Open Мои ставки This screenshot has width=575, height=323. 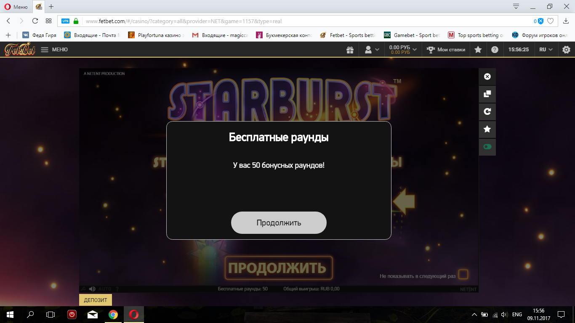pos(446,50)
